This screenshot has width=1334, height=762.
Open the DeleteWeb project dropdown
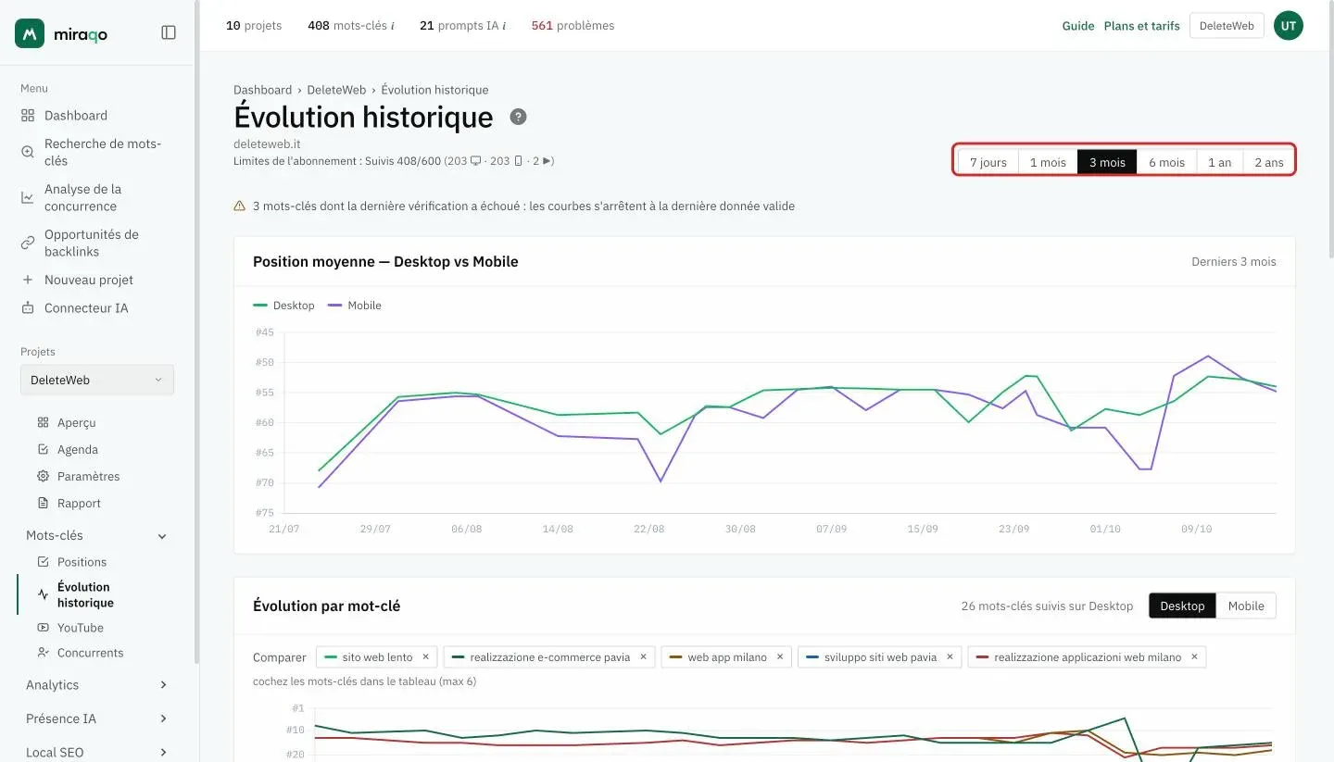(97, 381)
